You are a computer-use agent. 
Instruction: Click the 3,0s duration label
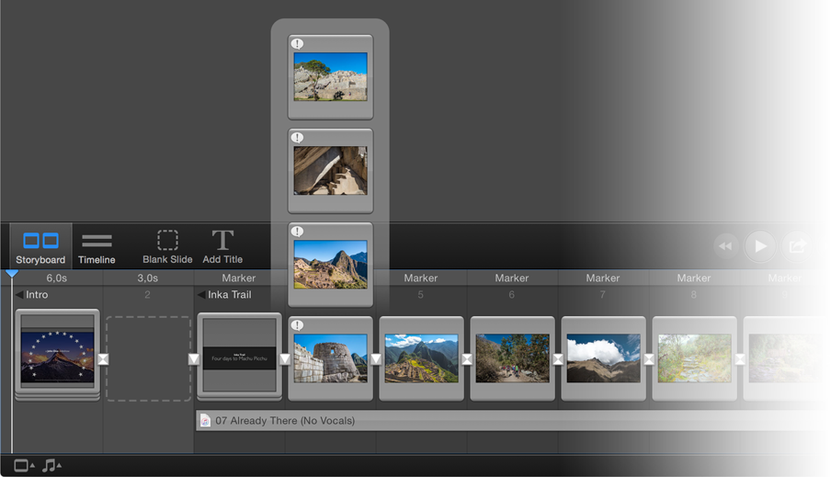148,278
